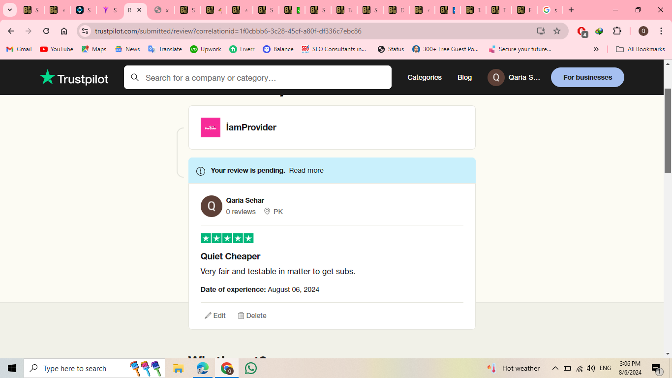Image resolution: width=672 pixels, height=378 pixels.
Task: Open the Windows Start menu
Action: pyautogui.click(x=12, y=368)
